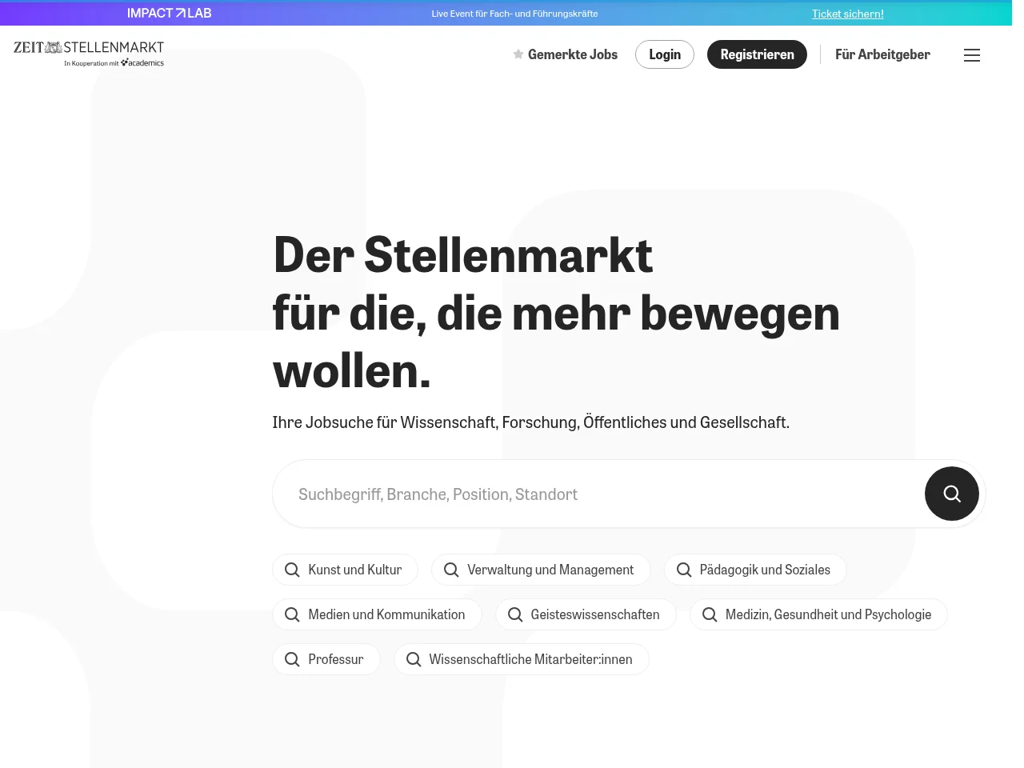Select Pädagogik und Soziales category

[x=755, y=570]
